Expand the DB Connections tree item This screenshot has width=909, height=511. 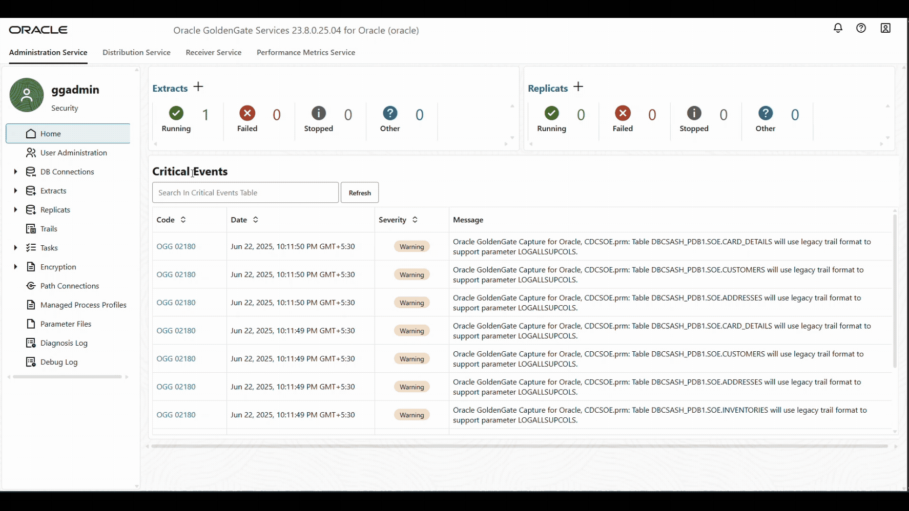(x=15, y=172)
